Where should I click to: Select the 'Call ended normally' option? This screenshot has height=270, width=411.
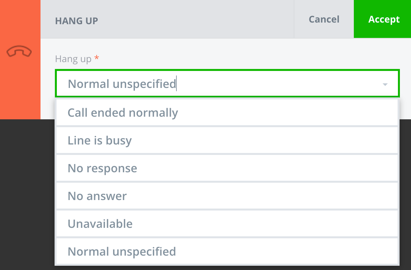click(x=123, y=113)
